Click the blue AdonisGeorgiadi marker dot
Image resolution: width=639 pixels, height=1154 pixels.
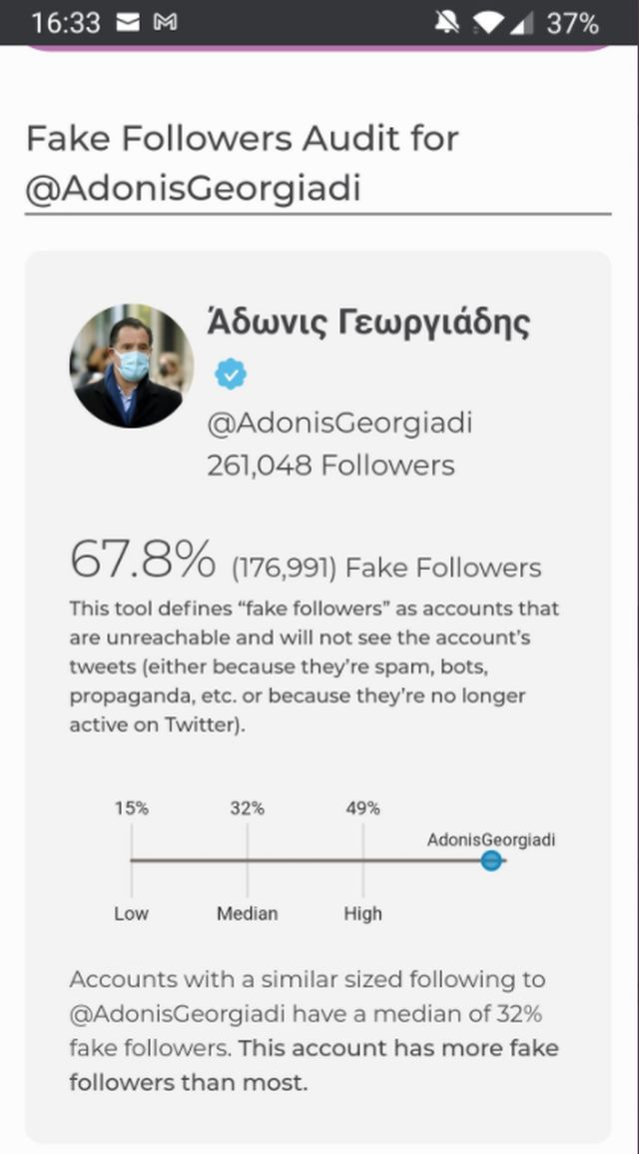pyautogui.click(x=490, y=860)
